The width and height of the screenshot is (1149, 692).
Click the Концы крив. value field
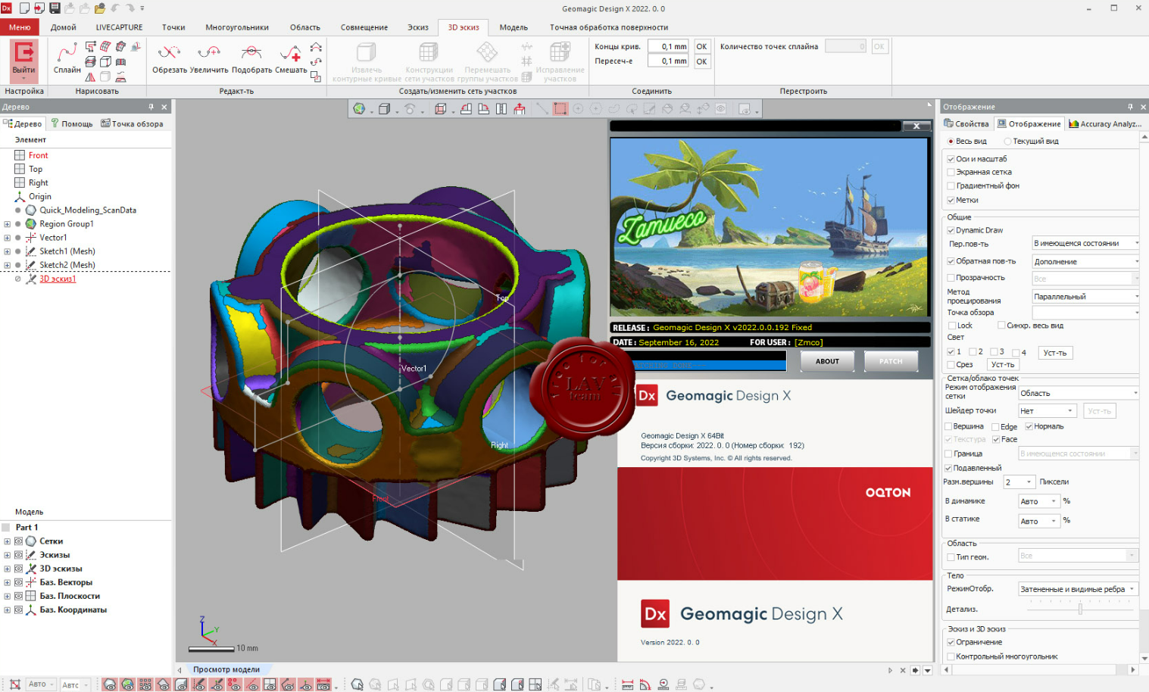pyautogui.click(x=668, y=47)
